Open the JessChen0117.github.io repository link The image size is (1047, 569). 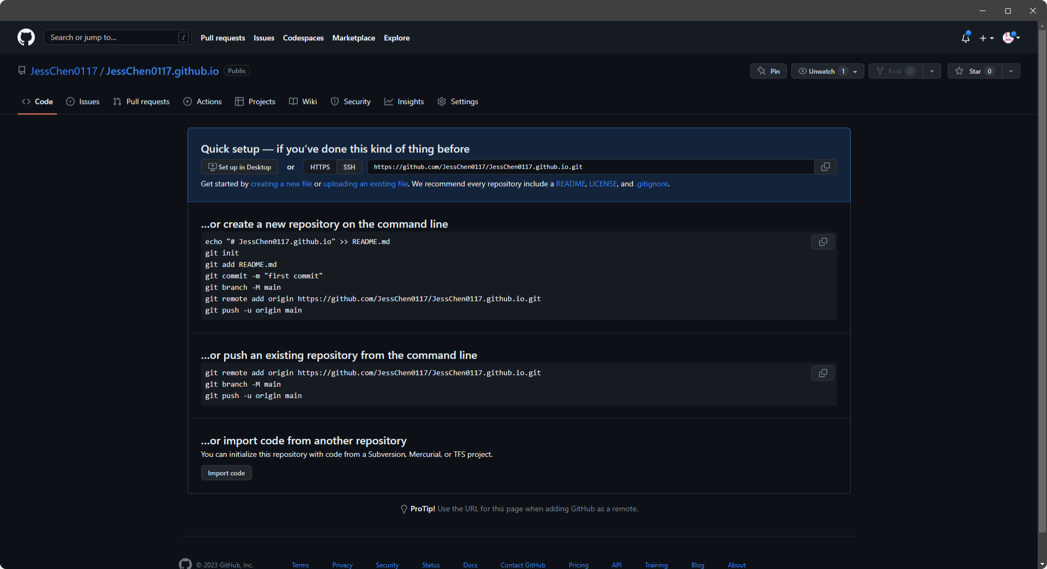(x=163, y=71)
